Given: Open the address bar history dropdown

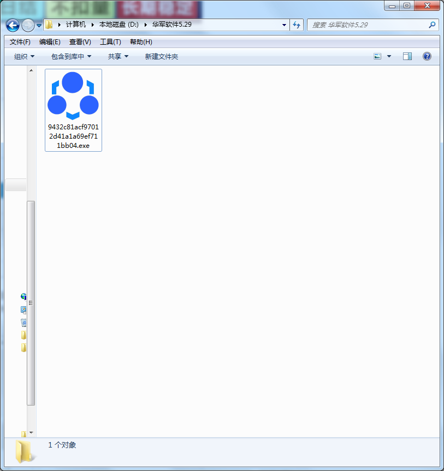Looking at the screenshot, I should click(284, 25).
